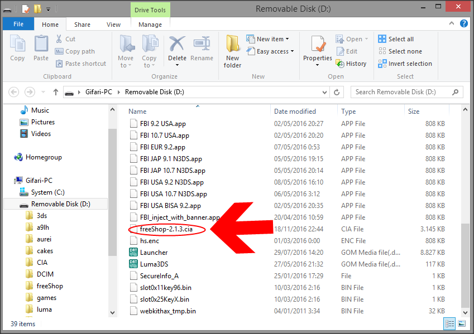474x334 pixels.
Task: Open the File menu
Action: [x=18, y=24]
